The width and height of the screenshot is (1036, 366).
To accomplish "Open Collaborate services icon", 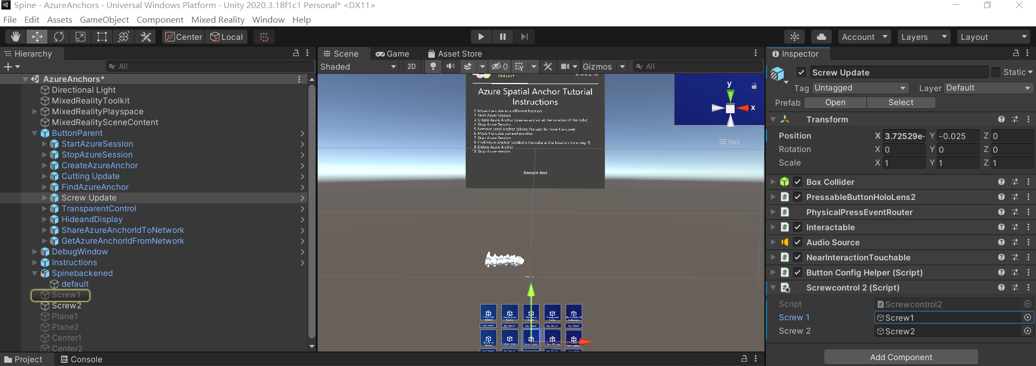I will (x=795, y=37).
